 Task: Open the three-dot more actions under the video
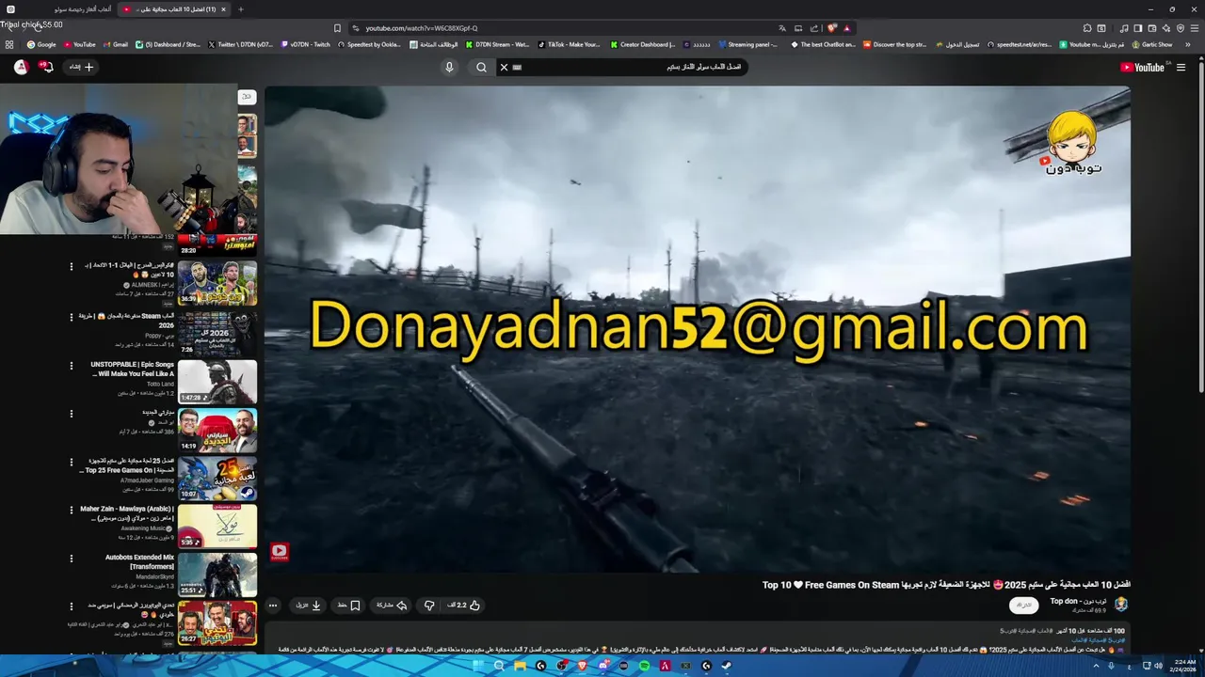coord(273,606)
